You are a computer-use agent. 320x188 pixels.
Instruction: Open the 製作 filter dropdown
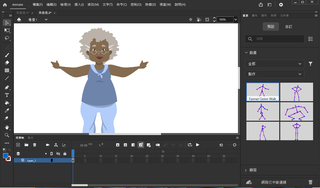pos(275,74)
